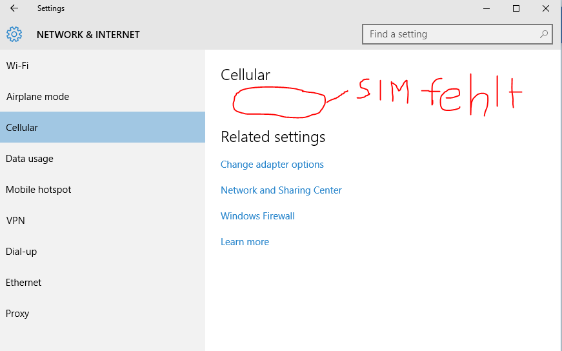Open Ethernet settings
Screen dimensions: 562x351
tap(103, 282)
